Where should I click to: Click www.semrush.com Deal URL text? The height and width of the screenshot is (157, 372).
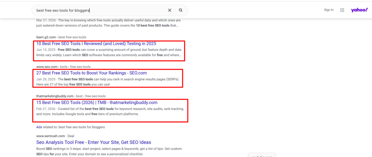pos(56,136)
